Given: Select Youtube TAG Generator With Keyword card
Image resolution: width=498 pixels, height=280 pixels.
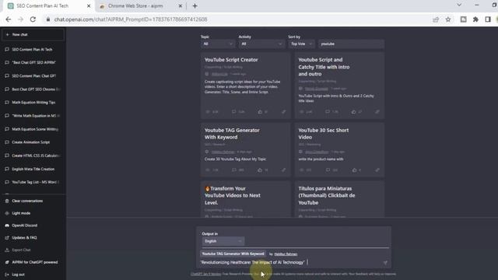Looking at the screenshot, I should click(246, 149).
